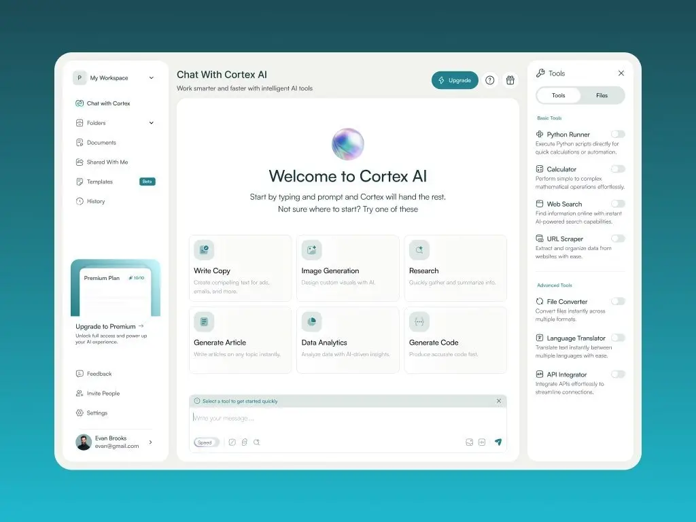696x522 pixels.
Task: Enable the Python Runner toggle
Action: coord(618,134)
